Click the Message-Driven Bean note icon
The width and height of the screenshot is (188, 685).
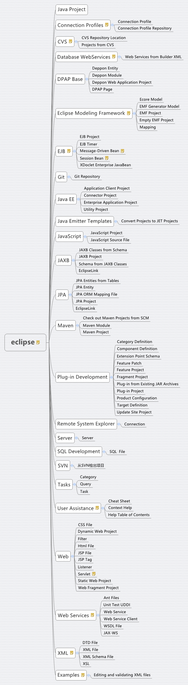(x=122, y=151)
